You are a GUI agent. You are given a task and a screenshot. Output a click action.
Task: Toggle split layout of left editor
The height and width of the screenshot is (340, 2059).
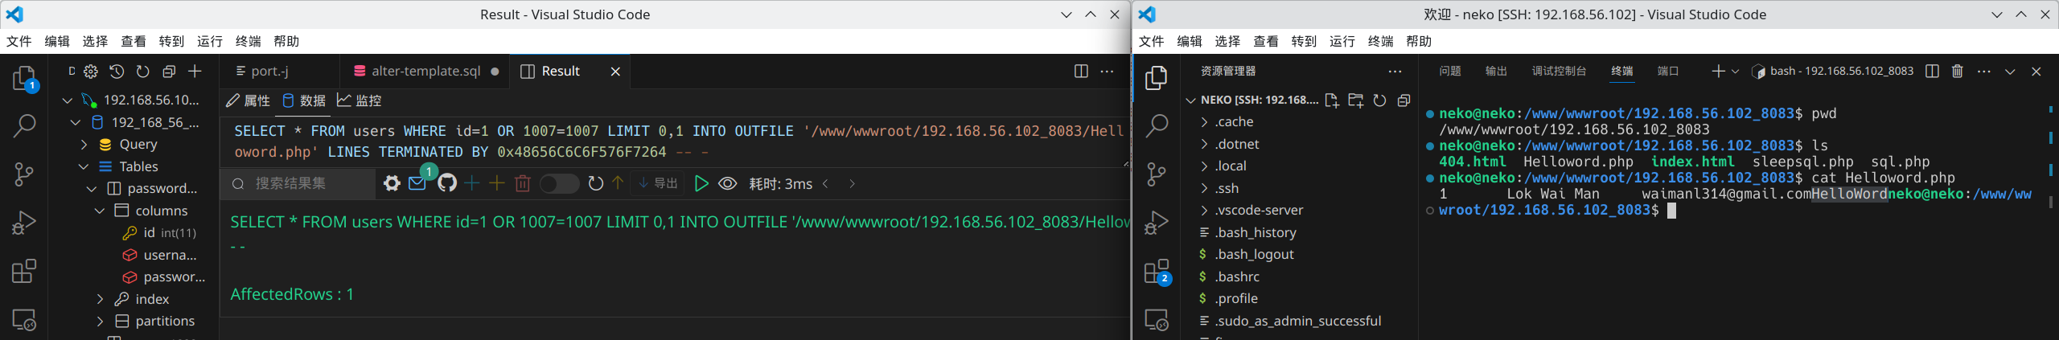click(x=1081, y=72)
